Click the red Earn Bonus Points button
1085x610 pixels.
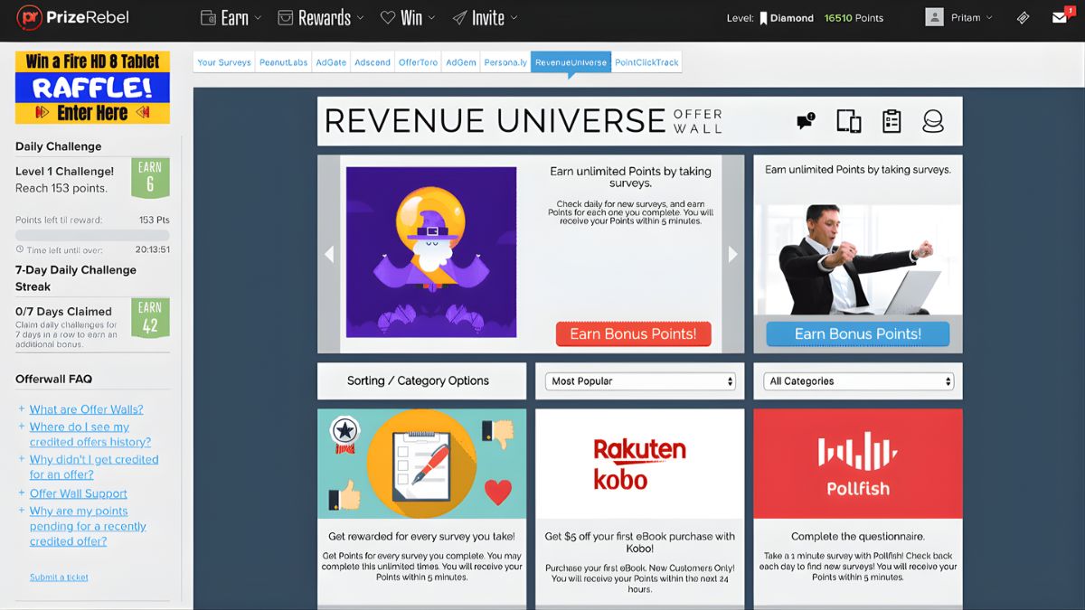(633, 333)
